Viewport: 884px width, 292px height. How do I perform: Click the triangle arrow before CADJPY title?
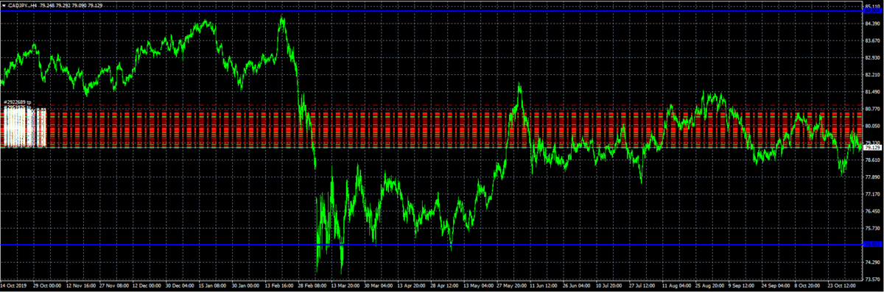(3, 5)
